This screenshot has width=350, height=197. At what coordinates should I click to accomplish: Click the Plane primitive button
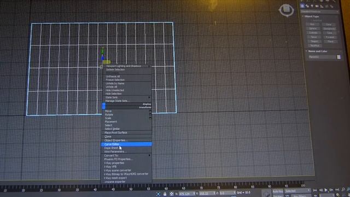point(330,42)
